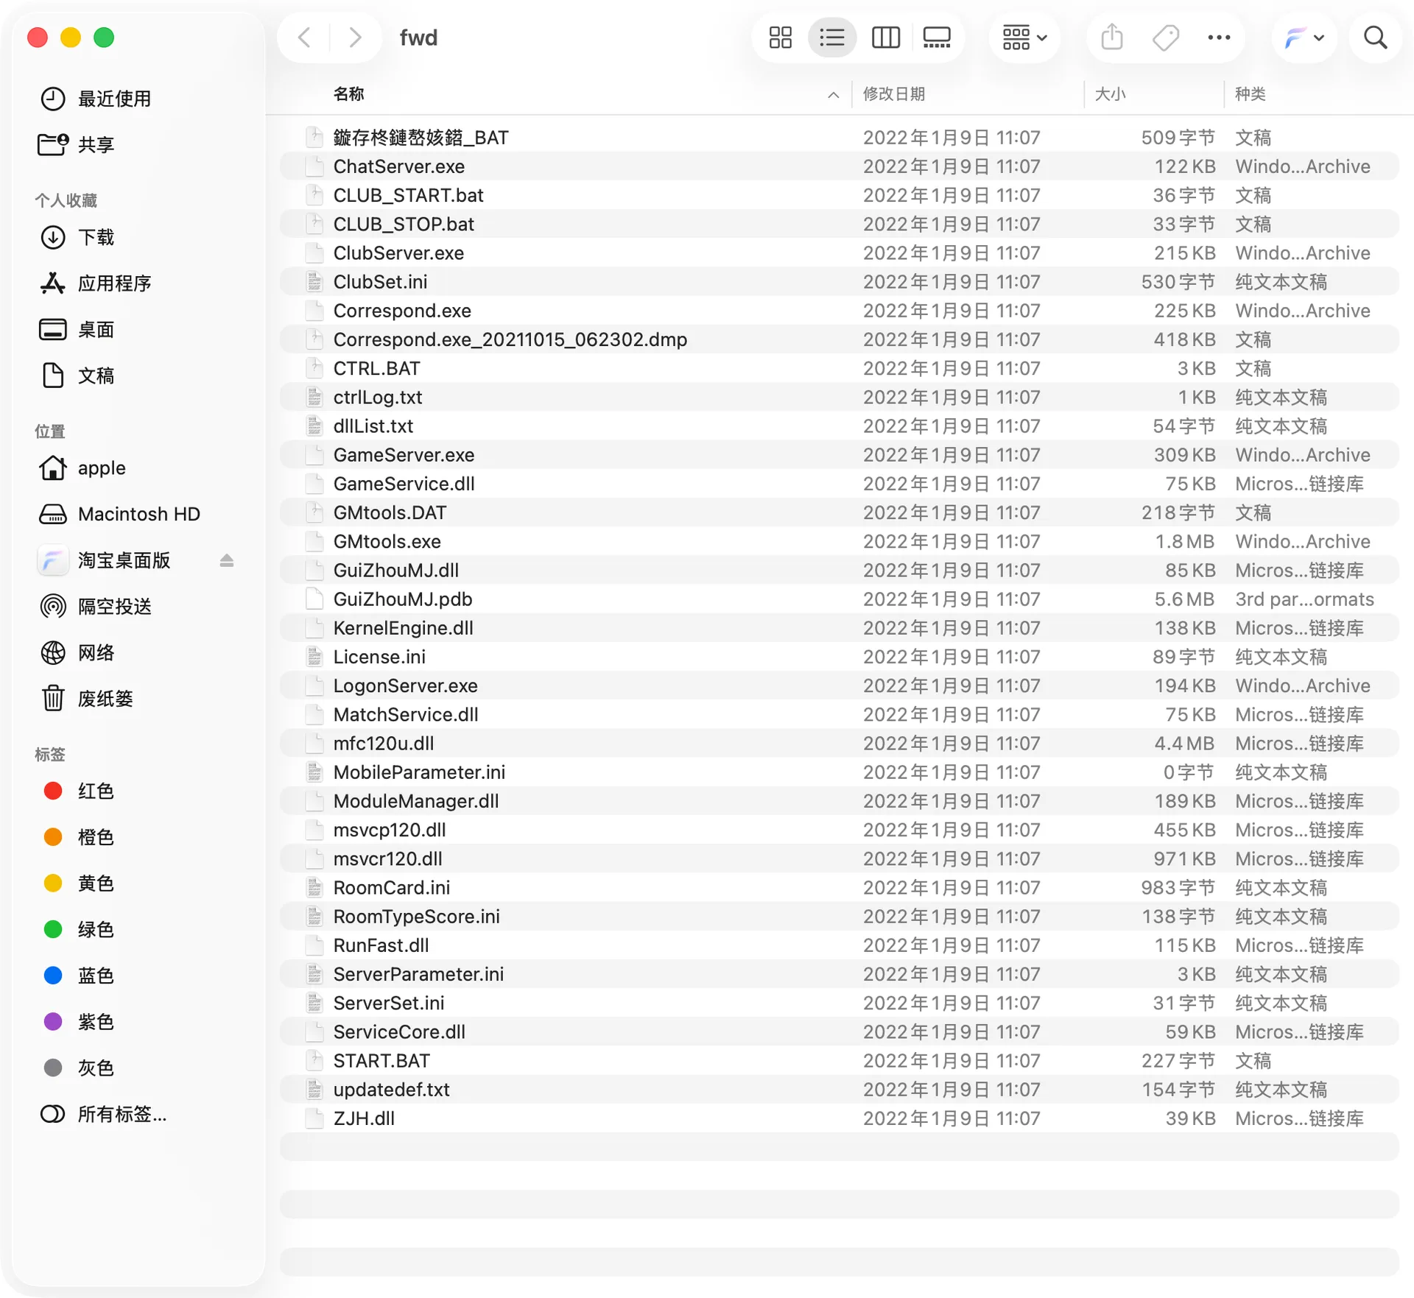Toggle the name sort direction chevron
The height and width of the screenshot is (1298, 1414).
pyautogui.click(x=833, y=95)
